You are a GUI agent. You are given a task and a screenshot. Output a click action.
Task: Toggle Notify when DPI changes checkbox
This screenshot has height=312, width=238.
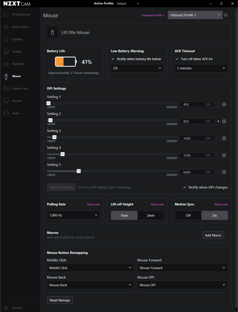(185, 187)
